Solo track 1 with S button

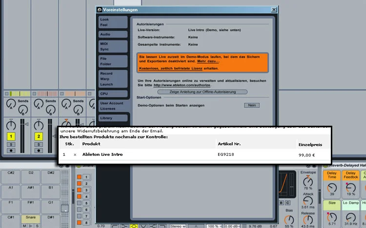(x=11, y=145)
